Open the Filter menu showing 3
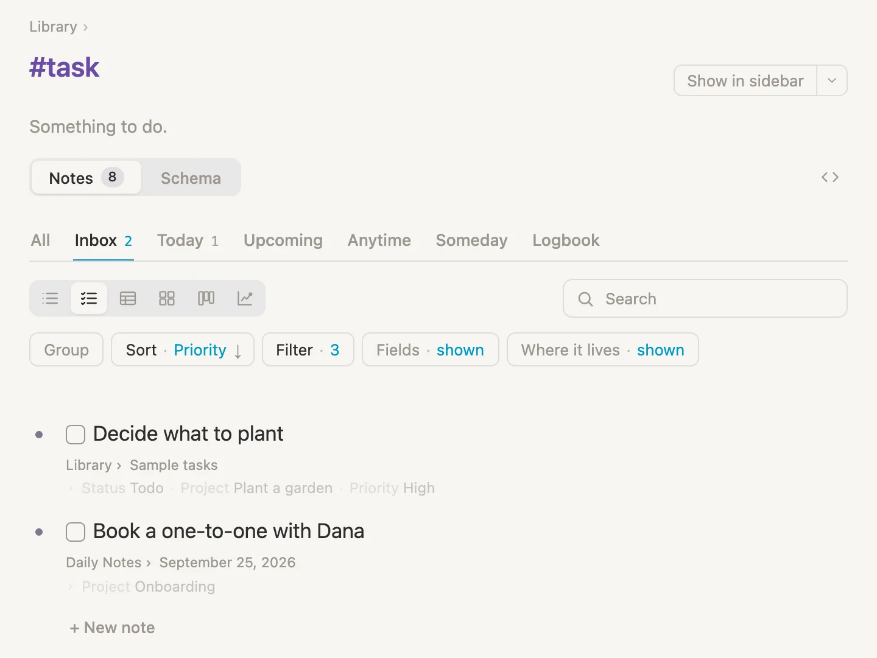 [308, 350]
